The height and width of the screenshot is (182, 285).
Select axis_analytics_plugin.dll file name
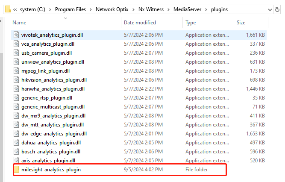click(48, 161)
